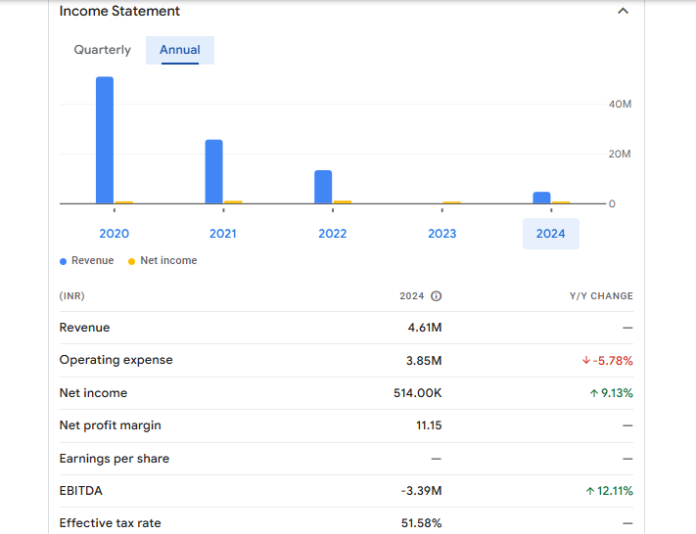Click the 2020 blue revenue bar
This screenshot has width=696, height=534.
pyautogui.click(x=105, y=140)
